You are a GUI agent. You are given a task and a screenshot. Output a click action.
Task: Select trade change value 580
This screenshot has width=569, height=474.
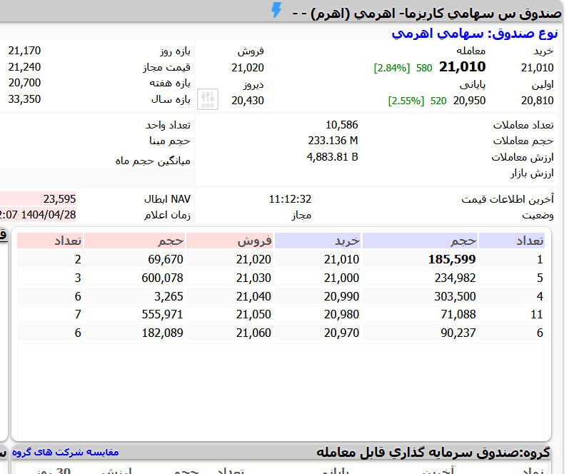pyautogui.click(x=424, y=68)
